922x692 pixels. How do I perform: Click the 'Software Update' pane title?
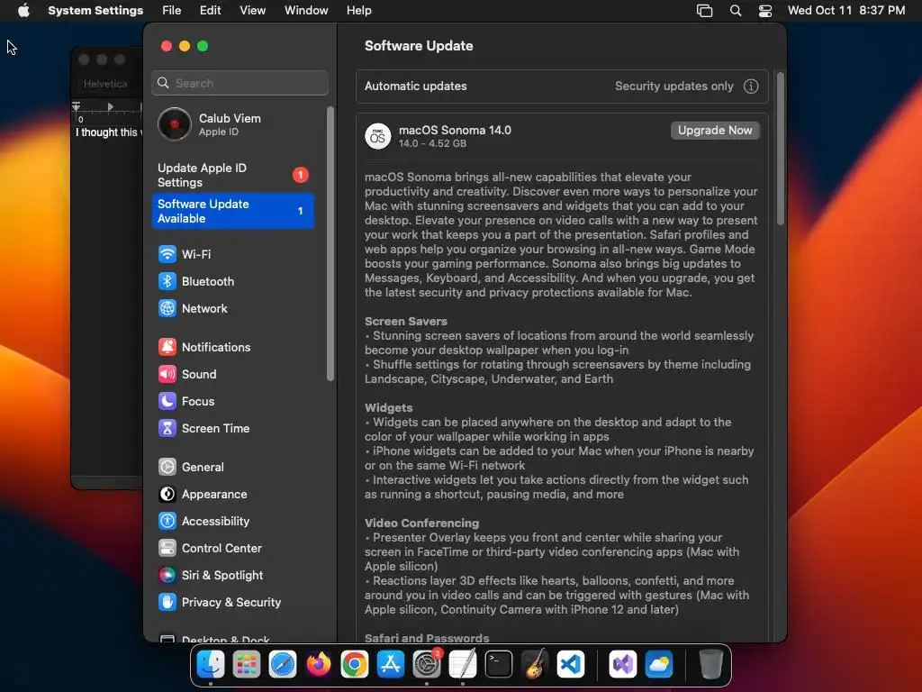coord(419,46)
